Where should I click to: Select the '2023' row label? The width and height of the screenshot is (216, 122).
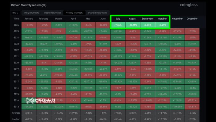click(16, 44)
